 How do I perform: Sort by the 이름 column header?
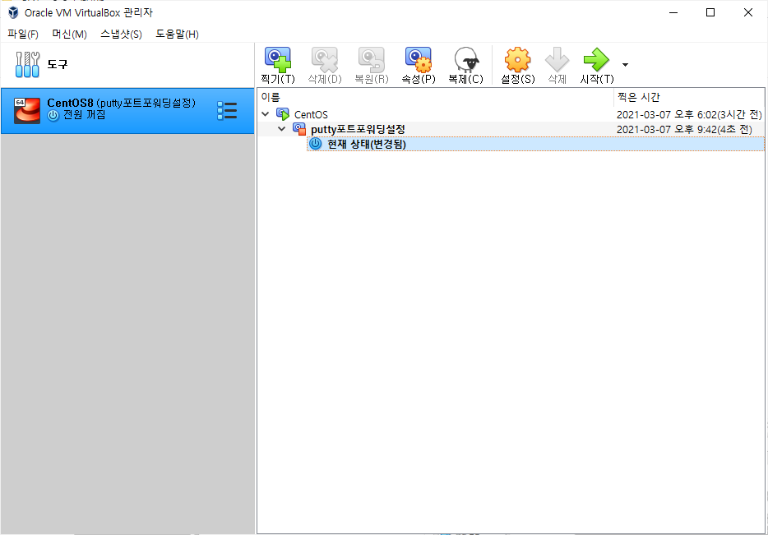(435, 98)
